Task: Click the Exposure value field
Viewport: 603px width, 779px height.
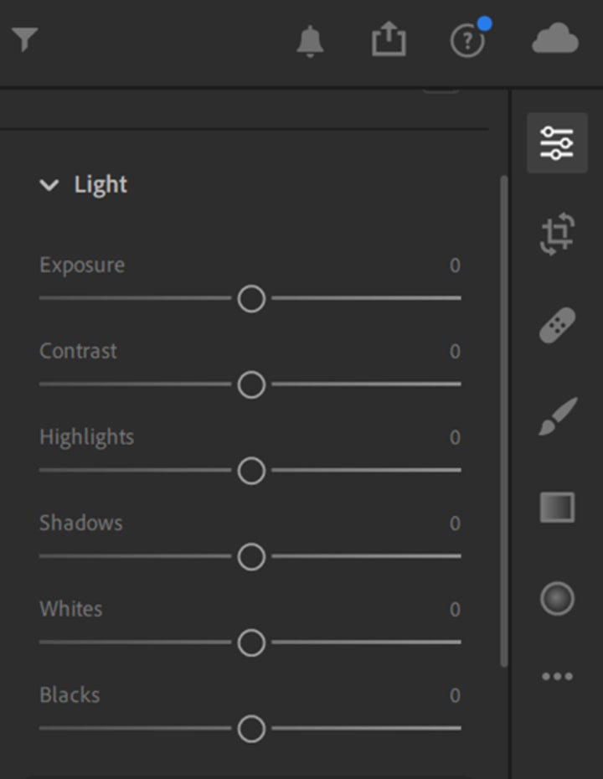Action: coord(455,266)
